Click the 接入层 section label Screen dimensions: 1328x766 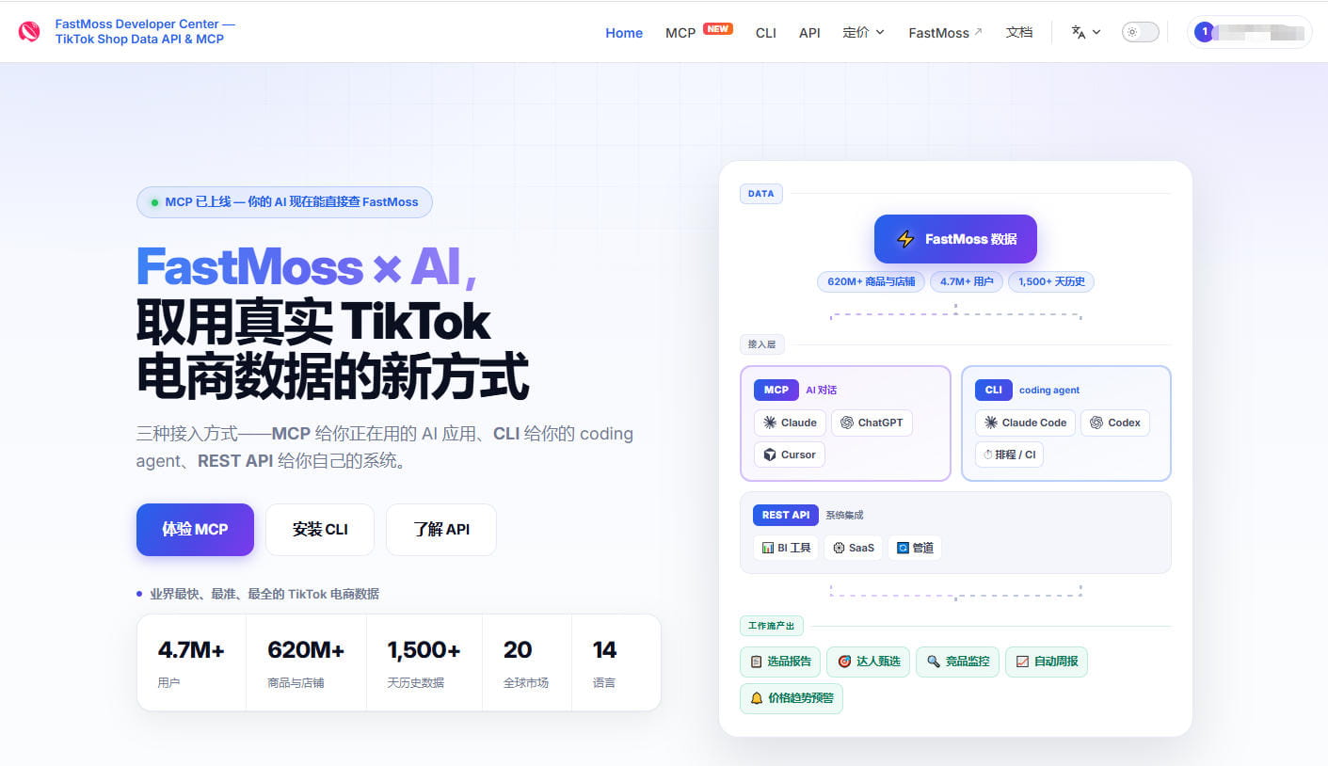click(x=762, y=344)
